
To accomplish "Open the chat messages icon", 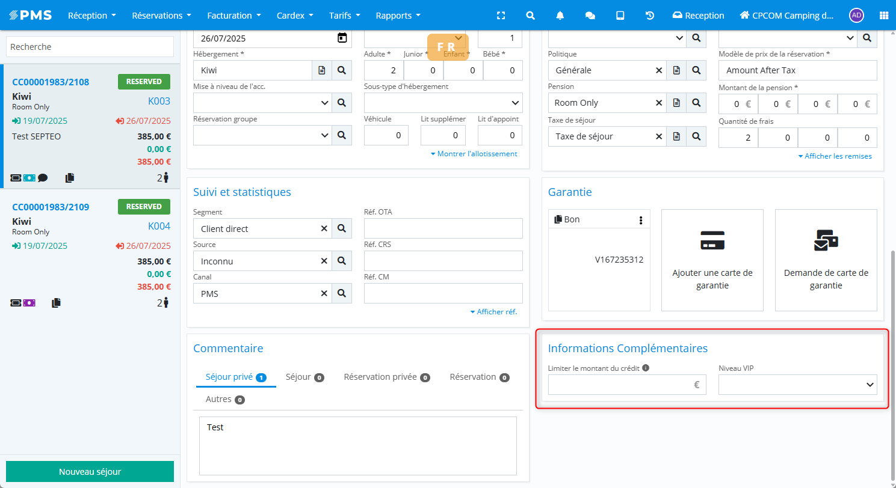I will tap(590, 16).
